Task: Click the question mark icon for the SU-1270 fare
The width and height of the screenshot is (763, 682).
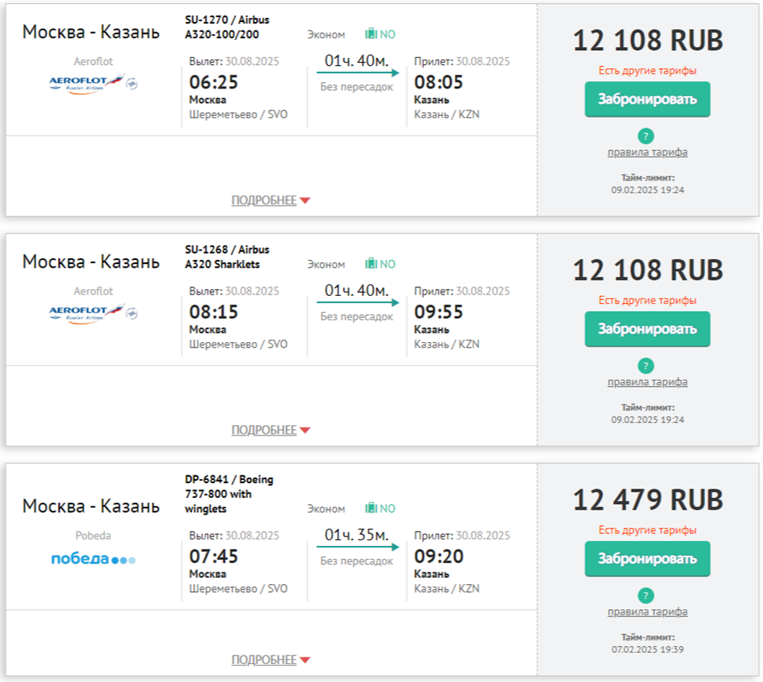Action: click(646, 135)
